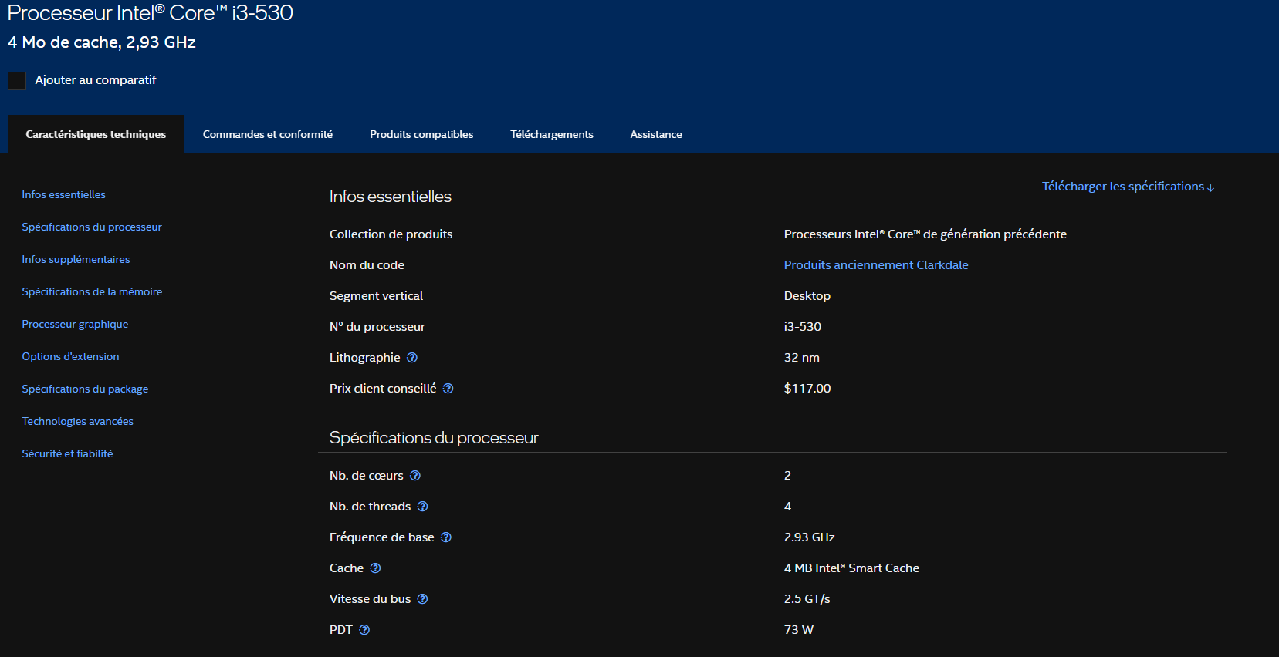
Task: Go to the Téléchargements tab
Action: 552,134
